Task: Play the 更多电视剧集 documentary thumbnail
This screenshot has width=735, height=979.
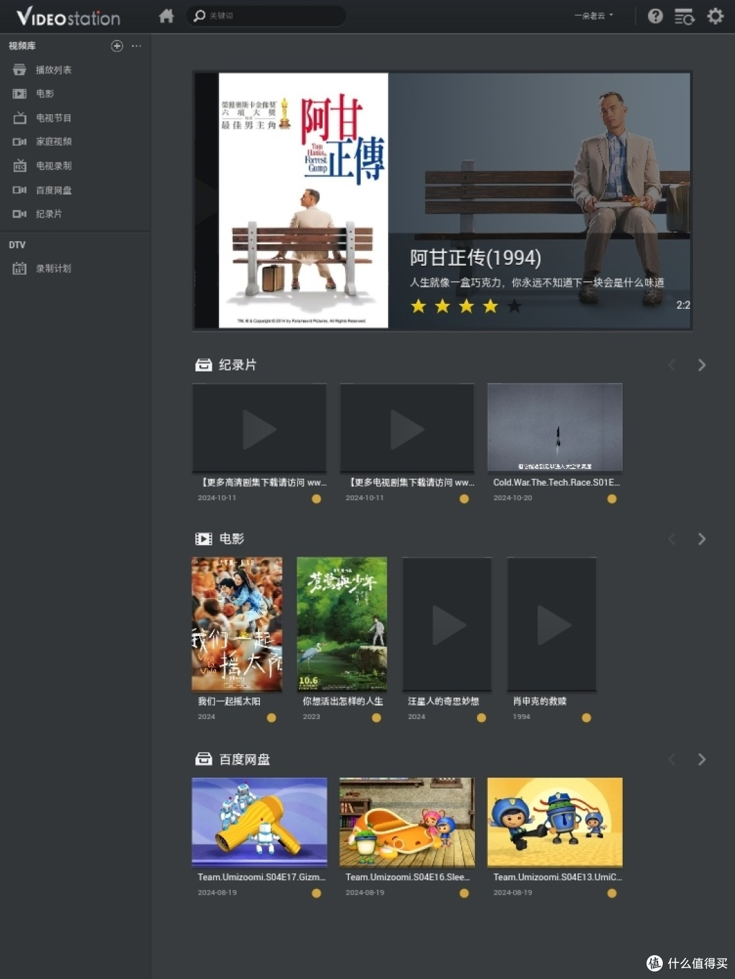Action: 407,427
